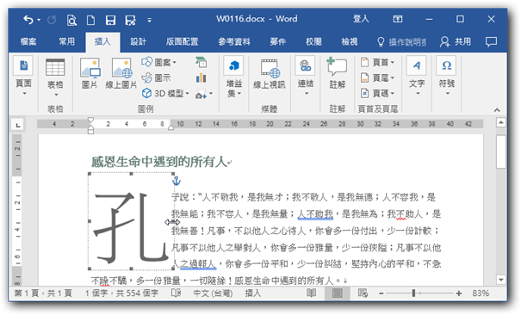Viewport: 521px width, 315px height.
Task: Switch to Print Layout view icon
Action: pos(338,293)
